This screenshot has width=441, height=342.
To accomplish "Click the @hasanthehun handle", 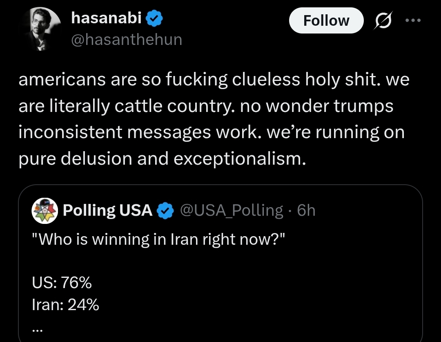I will pos(127,39).
